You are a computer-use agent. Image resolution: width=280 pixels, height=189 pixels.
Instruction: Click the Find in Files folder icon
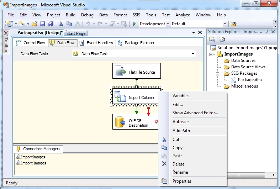(x=234, y=24)
